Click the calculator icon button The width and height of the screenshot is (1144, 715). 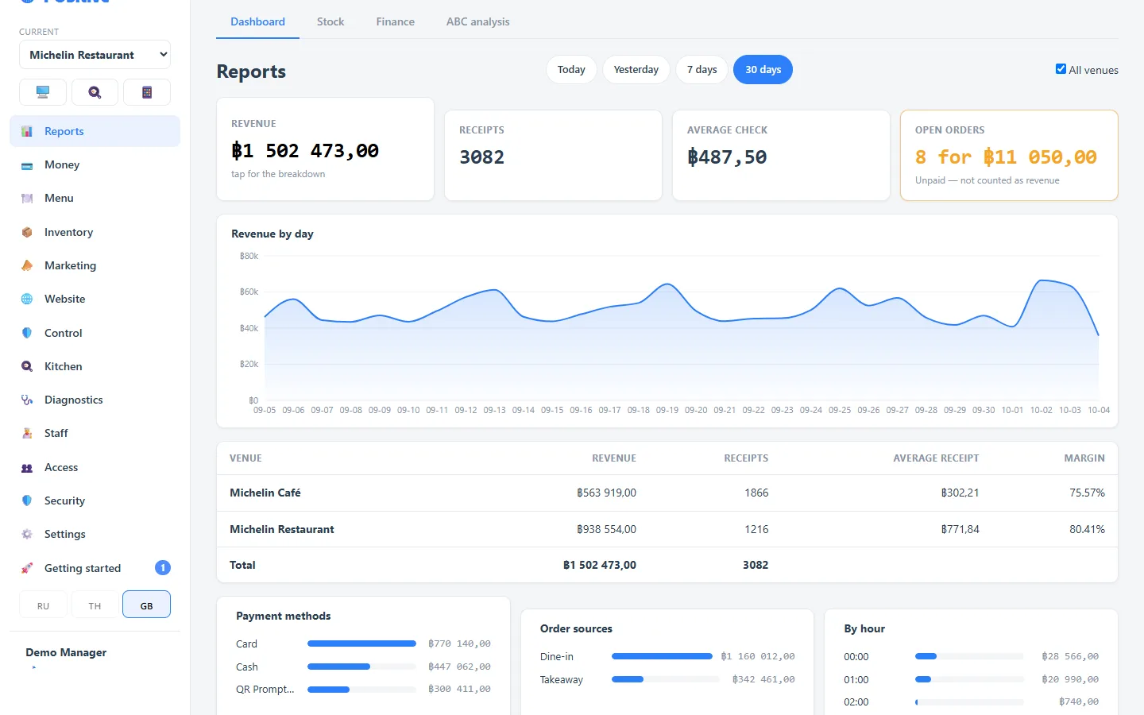147,92
